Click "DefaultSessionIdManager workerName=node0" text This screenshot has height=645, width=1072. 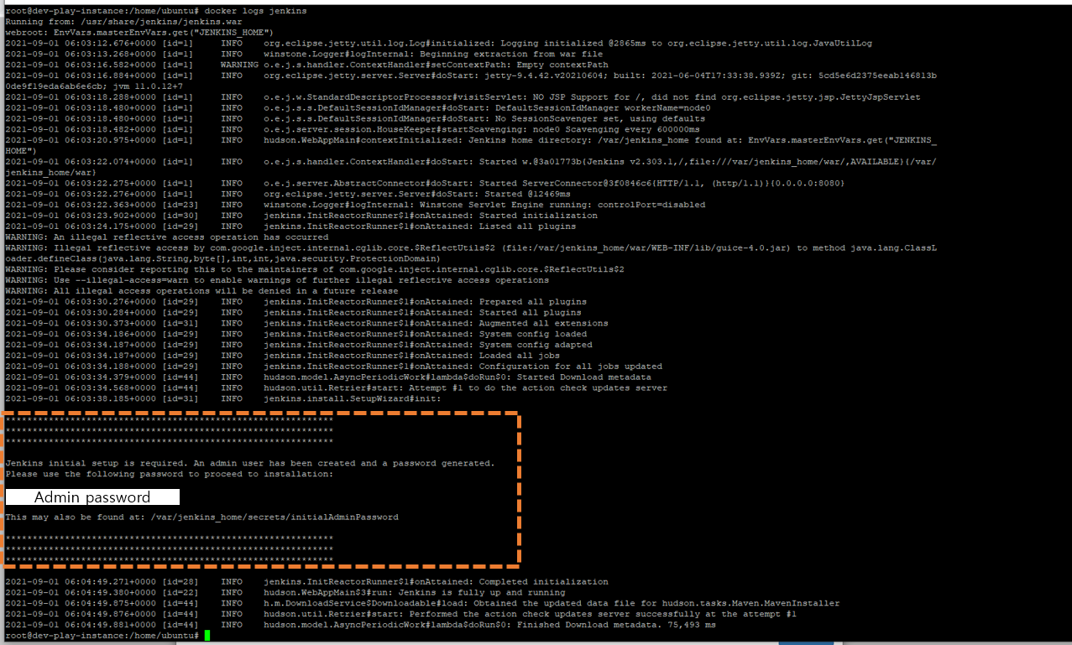coord(603,107)
